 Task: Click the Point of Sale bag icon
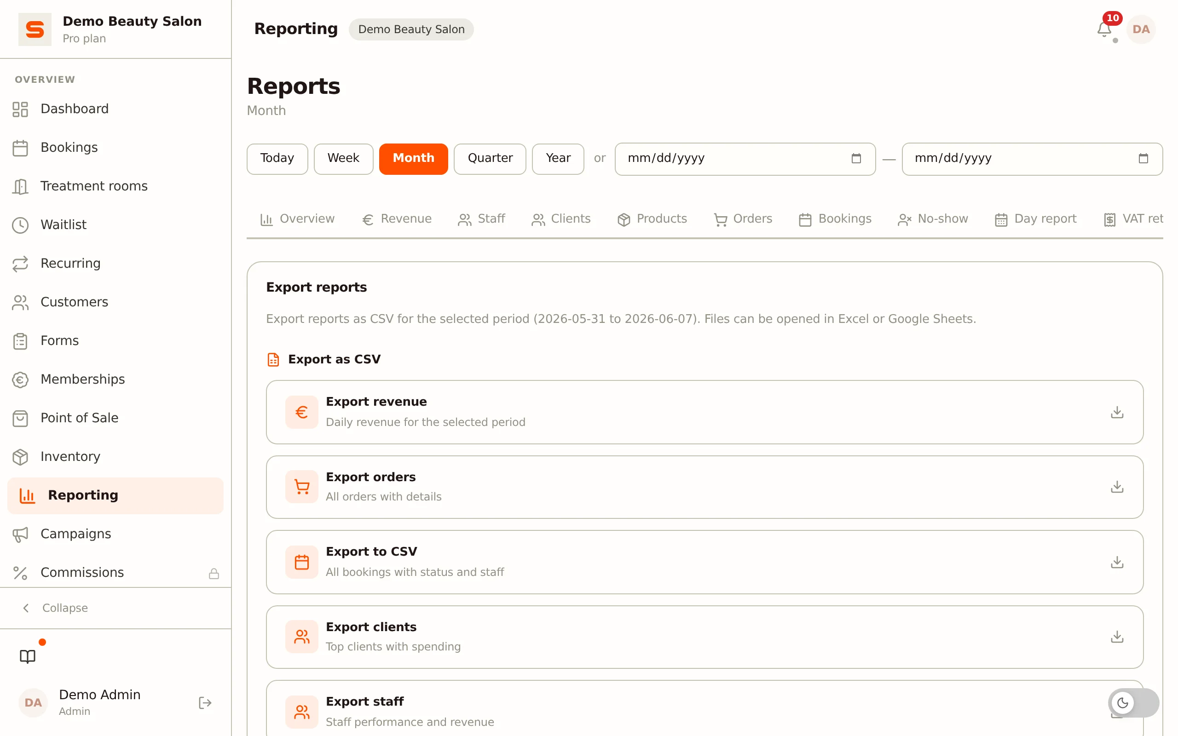click(20, 418)
